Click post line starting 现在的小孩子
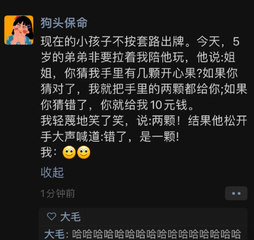The height and width of the screenshot is (240, 254). [140, 42]
